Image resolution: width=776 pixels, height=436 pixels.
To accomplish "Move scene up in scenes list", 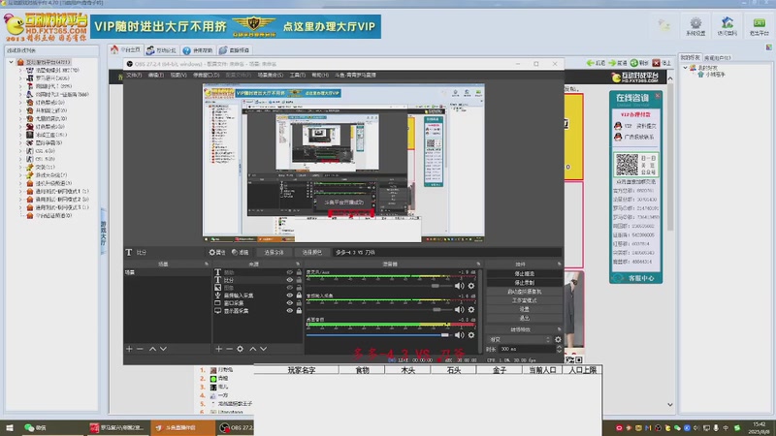I will pyautogui.click(x=152, y=349).
